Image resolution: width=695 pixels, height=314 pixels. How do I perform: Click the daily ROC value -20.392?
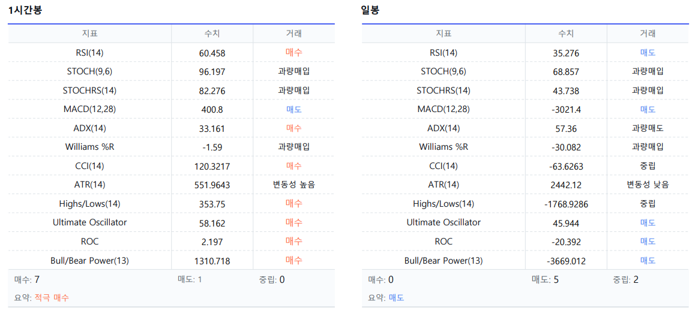tap(566, 242)
